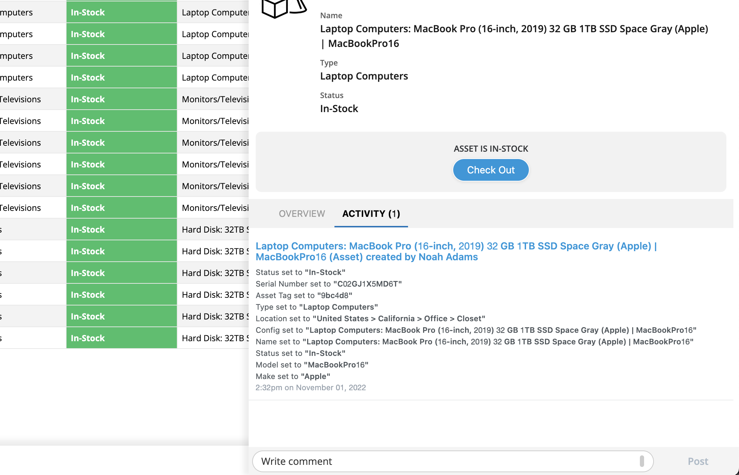Click the last In-Stock badge in the table
739x475 pixels.
[x=88, y=338]
